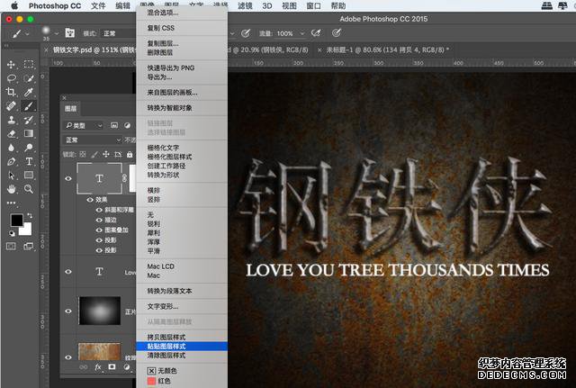Toggle lock transparent pixels in Layers panel
Image resolution: width=576 pixels, height=388 pixels.
pos(83,154)
